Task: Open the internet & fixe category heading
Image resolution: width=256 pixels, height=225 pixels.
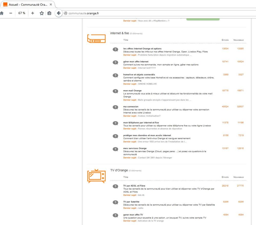Action: pyautogui.click(x=119, y=33)
